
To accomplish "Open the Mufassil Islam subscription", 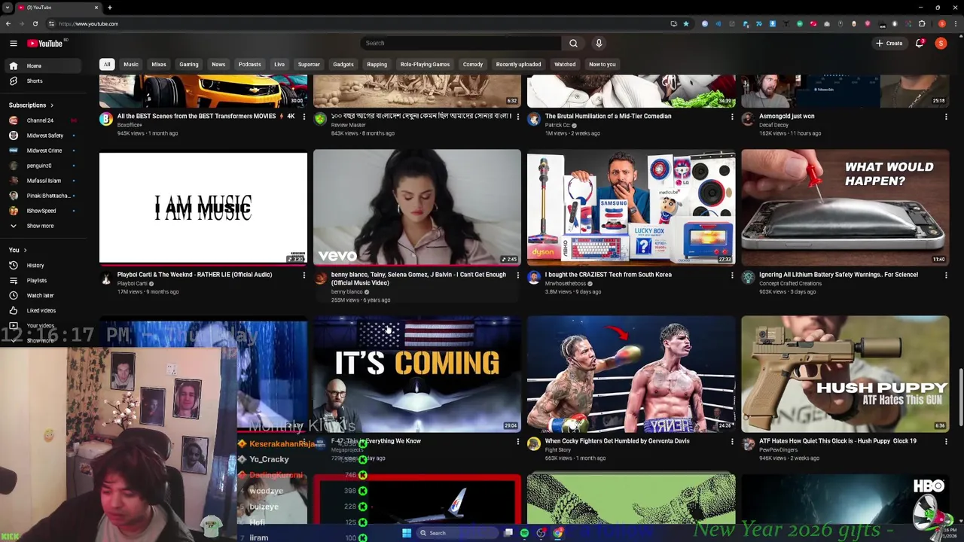I will pos(44,181).
